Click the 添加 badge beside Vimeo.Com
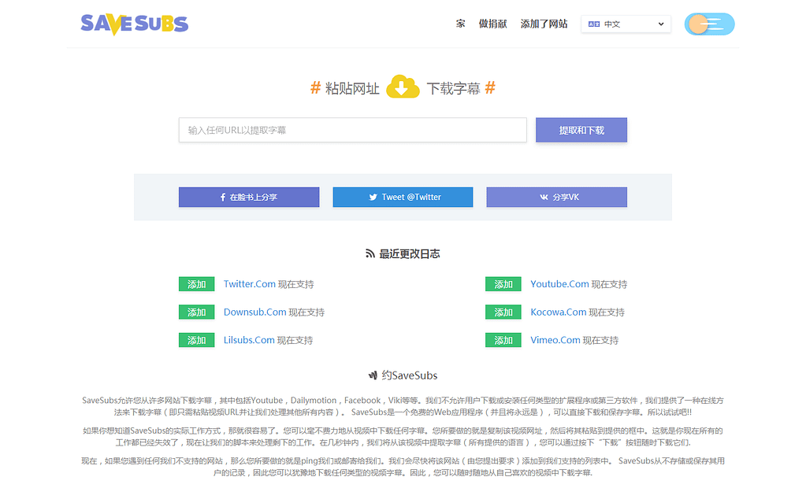The width and height of the screenshot is (806, 499). 503,340
